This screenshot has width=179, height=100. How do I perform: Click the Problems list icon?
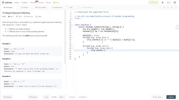coord(4,97)
